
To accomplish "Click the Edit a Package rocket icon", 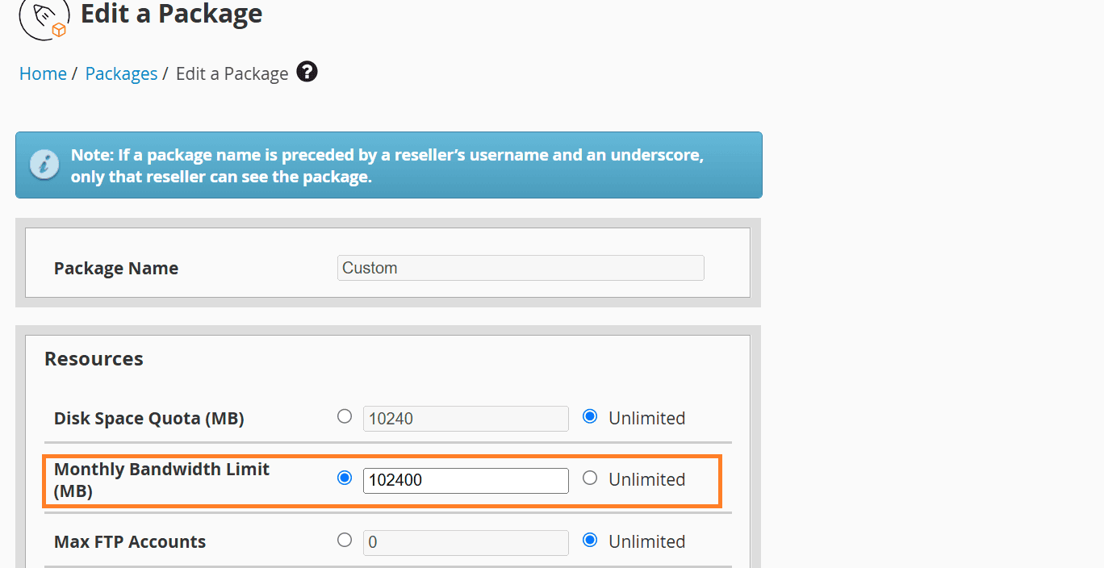I will point(44,18).
